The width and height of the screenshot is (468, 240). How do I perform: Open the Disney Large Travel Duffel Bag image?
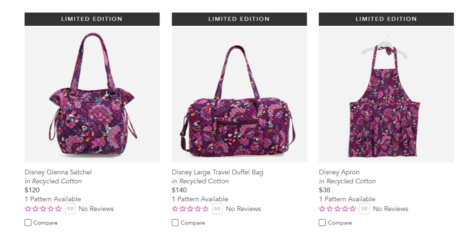pyautogui.click(x=239, y=95)
